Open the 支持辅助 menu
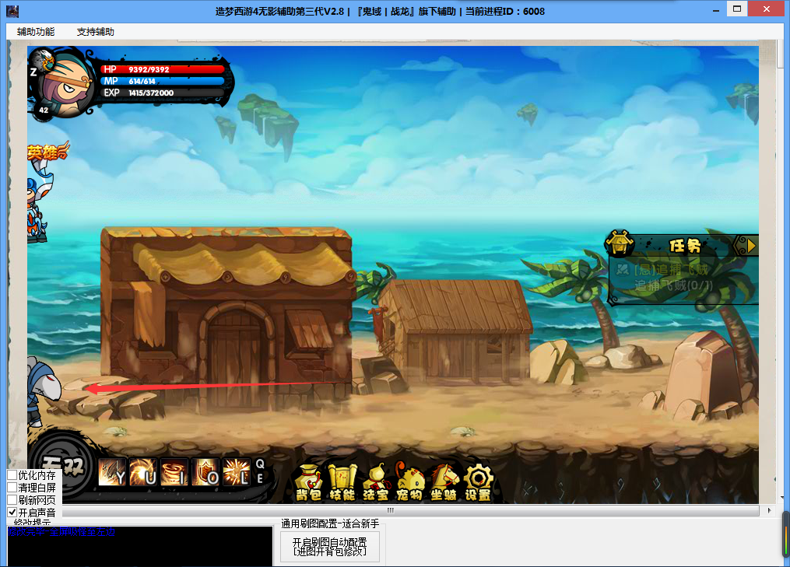Image resolution: width=790 pixels, height=567 pixels. pyautogui.click(x=95, y=32)
